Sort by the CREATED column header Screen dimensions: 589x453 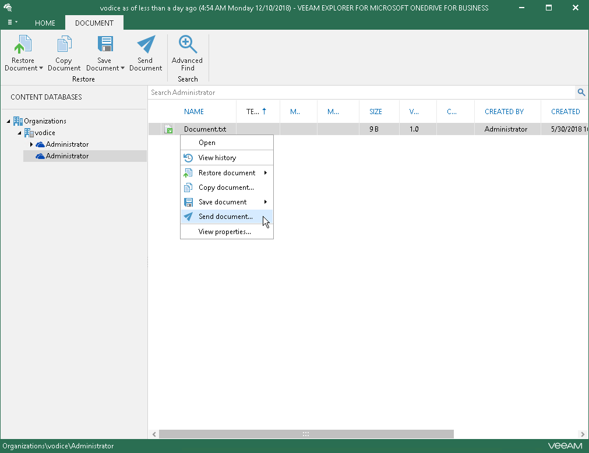(x=565, y=111)
